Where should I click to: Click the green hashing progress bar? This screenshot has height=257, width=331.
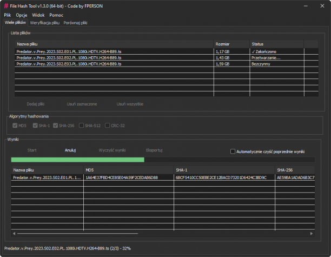(x=163, y=160)
